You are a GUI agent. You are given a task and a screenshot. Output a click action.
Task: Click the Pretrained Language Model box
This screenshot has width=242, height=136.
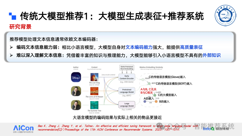(x=127, y=91)
